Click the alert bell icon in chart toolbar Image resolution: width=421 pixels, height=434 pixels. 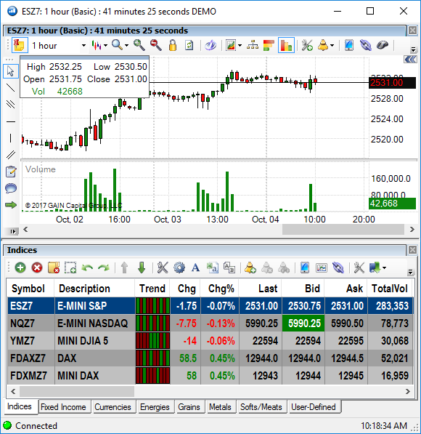pyautogui.click(x=323, y=45)
